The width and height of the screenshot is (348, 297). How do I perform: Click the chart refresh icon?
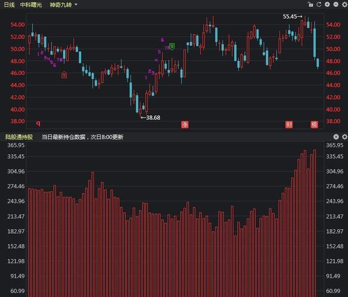click(319, 4)
